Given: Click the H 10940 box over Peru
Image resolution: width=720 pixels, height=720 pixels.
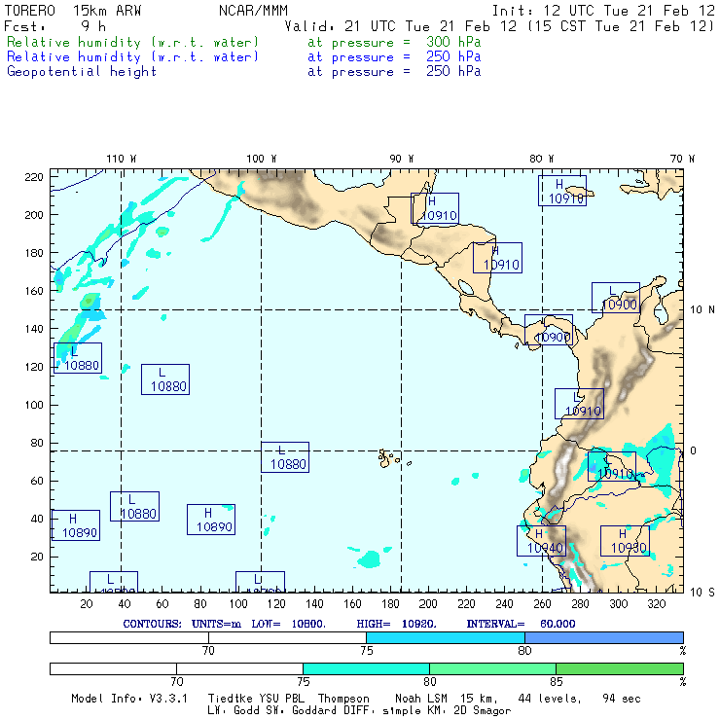Looking at the screenshot, I should pyautogui.click(x=541, y=541).
